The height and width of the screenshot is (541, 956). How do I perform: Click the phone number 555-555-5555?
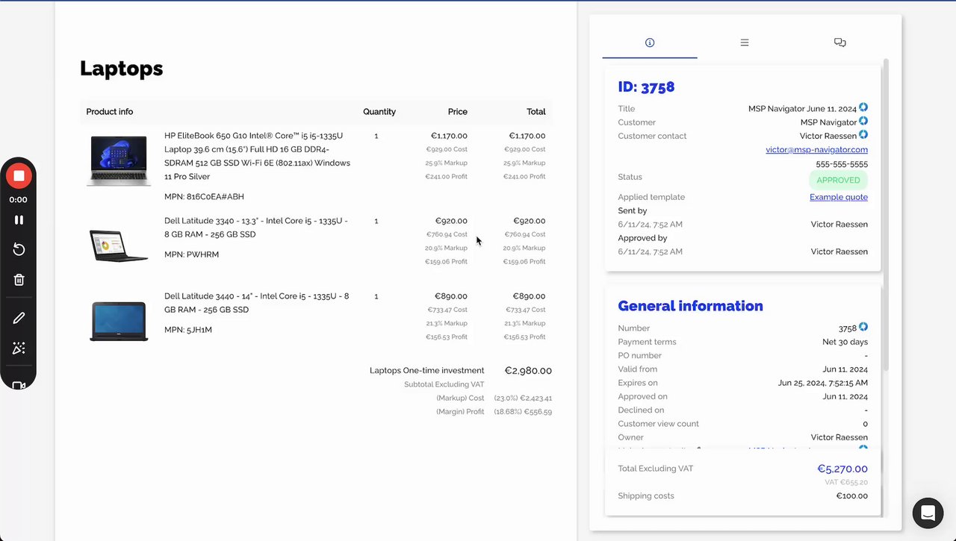coord(842,163)
